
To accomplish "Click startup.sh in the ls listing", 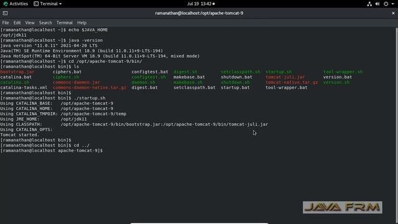I will click(279, 72).
